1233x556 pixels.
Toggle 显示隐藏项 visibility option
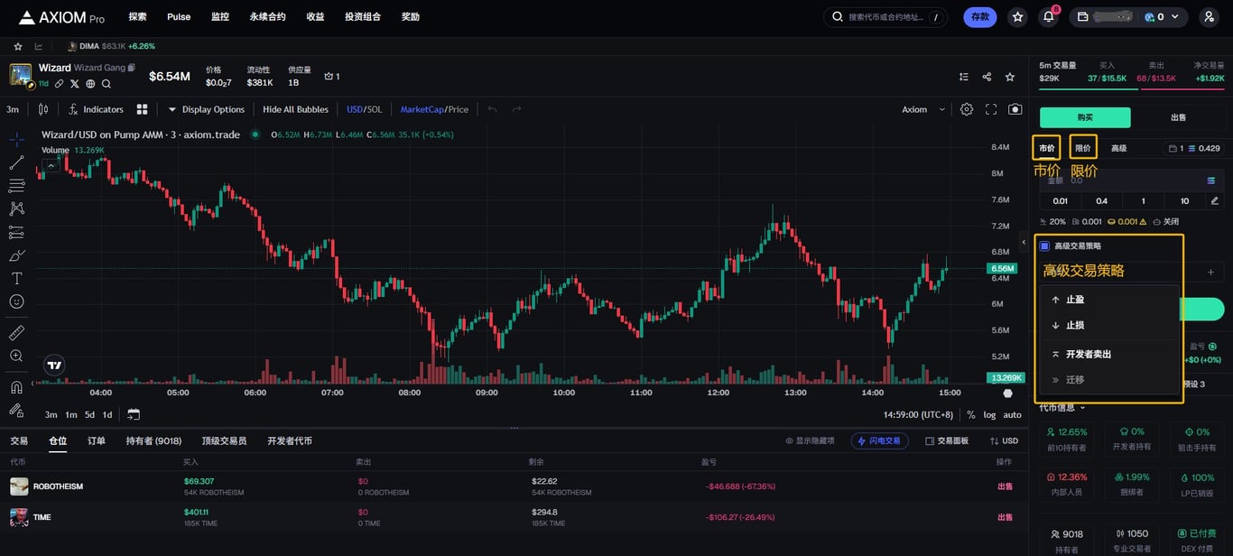(810, 440)
